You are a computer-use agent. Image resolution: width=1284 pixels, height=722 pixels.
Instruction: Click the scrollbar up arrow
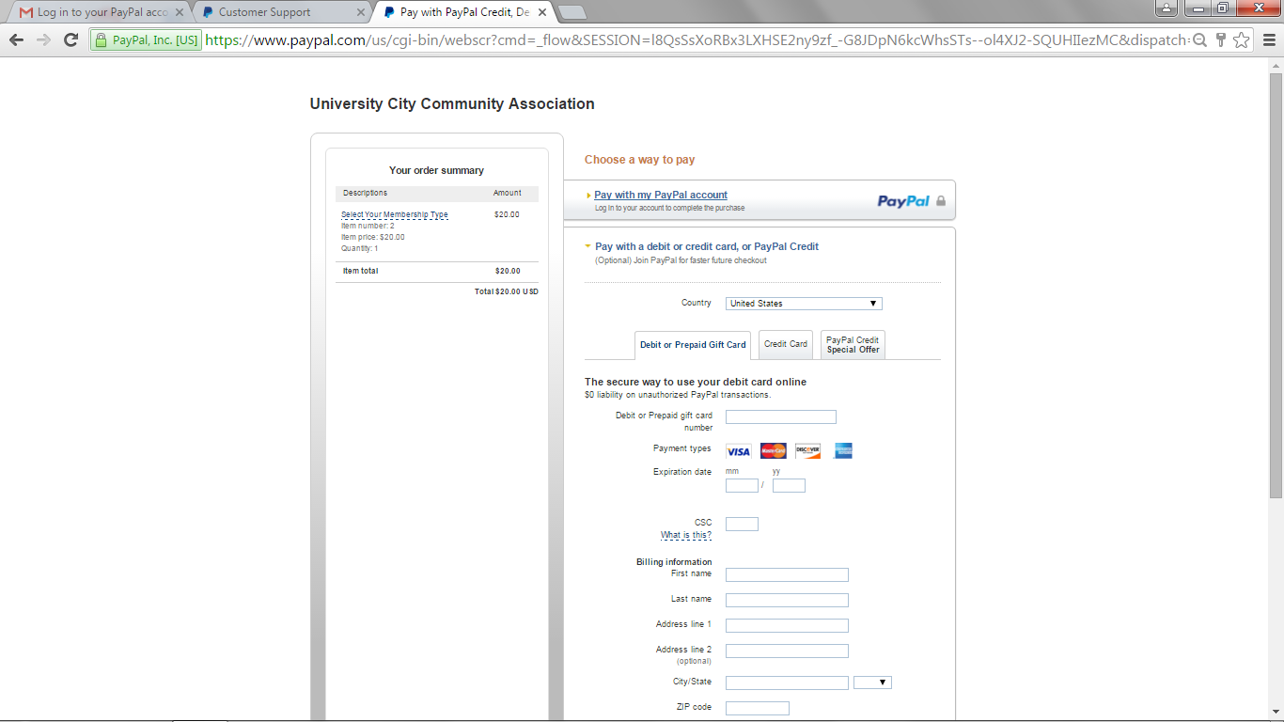pyautogui.click(x=1276, y=65)
